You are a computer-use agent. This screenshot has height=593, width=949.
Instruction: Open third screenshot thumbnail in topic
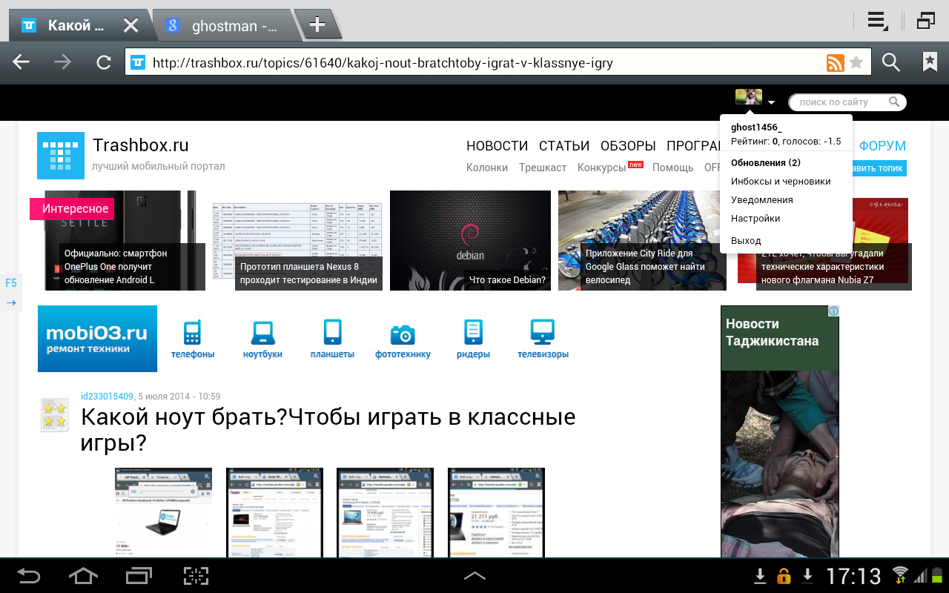(x=386, y=512)
